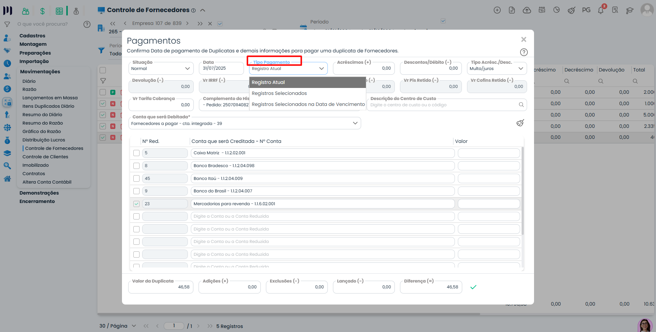Click the cloud upload icon in top toolbar
The height and width of the screenshot is (332, 656).
click(x=527, y=10)
